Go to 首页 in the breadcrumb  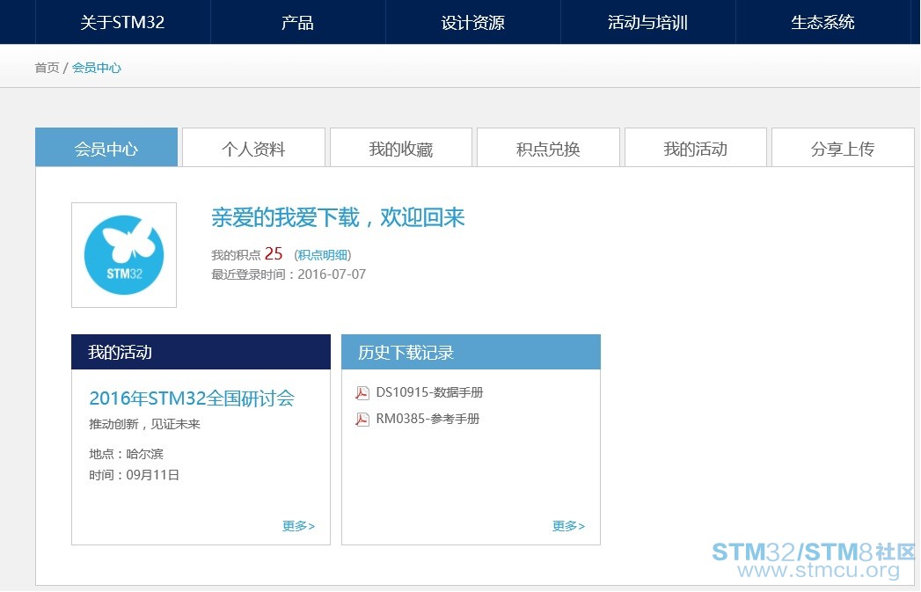(47, 68)
